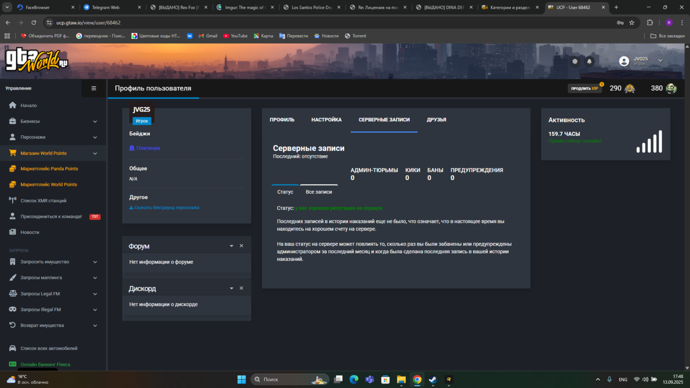Click the ENG language indicator in tray
This screenshot has height=388, width=690.
pyautogui.click(x=623, y=379)
